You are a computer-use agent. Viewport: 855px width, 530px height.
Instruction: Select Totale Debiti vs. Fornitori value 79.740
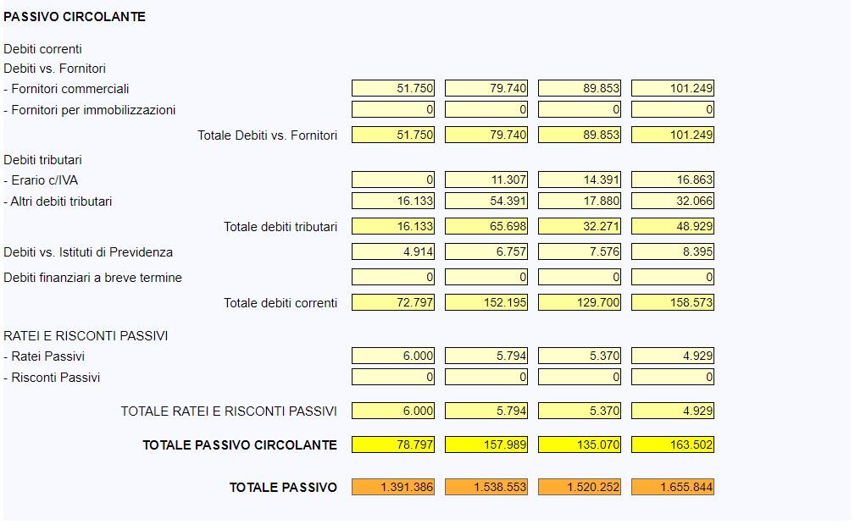click(486, 135)
